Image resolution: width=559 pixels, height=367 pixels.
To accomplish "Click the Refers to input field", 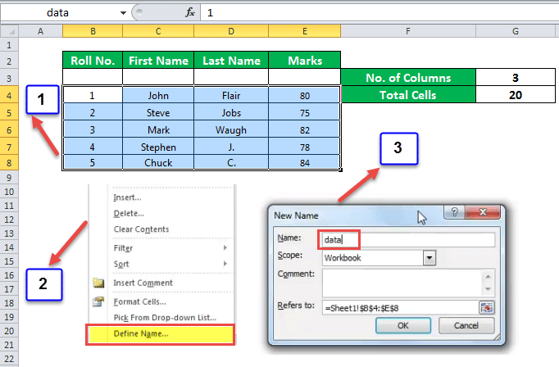I will tap(400, 308).
